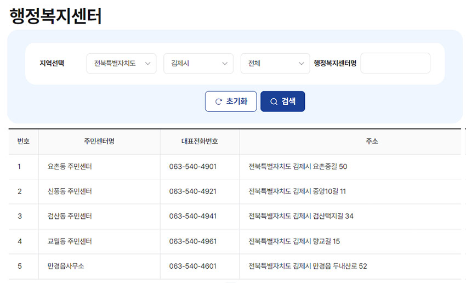Click address 향교길 15

click(326, 241)
